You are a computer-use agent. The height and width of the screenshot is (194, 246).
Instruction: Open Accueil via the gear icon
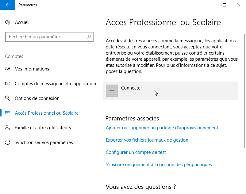(8, 22)
